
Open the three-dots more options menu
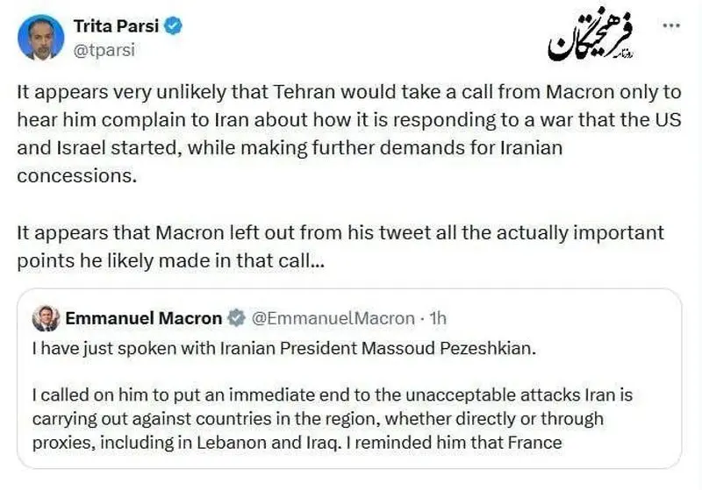[670, 26]
